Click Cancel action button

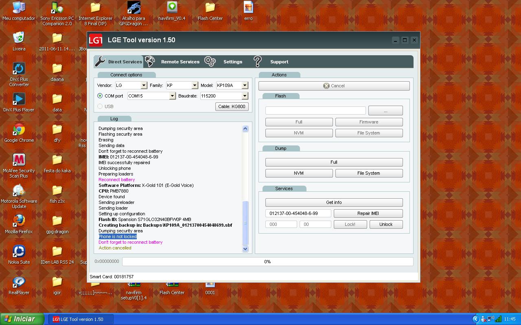coord(334,86)
